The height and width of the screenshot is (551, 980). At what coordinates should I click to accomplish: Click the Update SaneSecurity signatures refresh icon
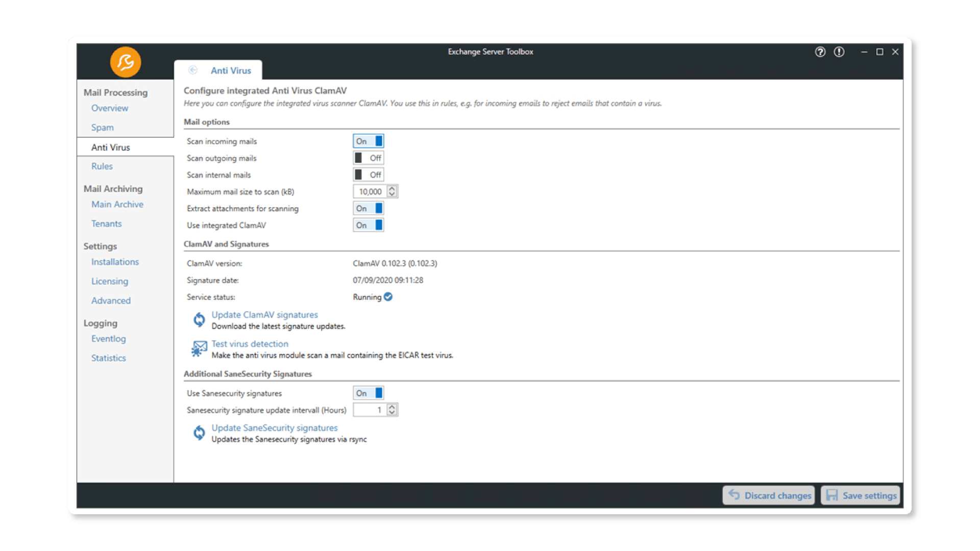199,433
